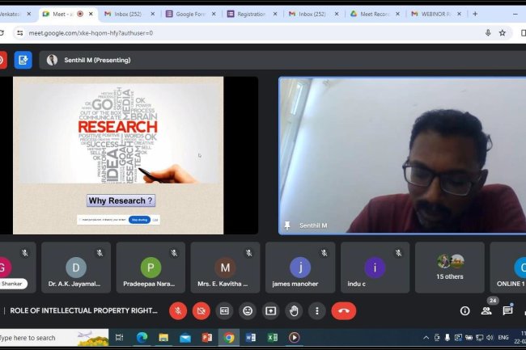The height and width of the screenshot is (350, 526).
Task: Click the Stop sharing button in the presentation
Action: click(138, 219)
